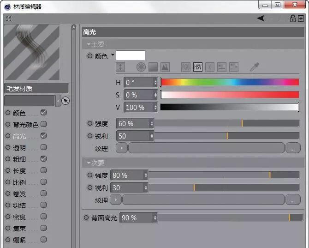Click the browse button for 主要 纹理

click(292, 148)
